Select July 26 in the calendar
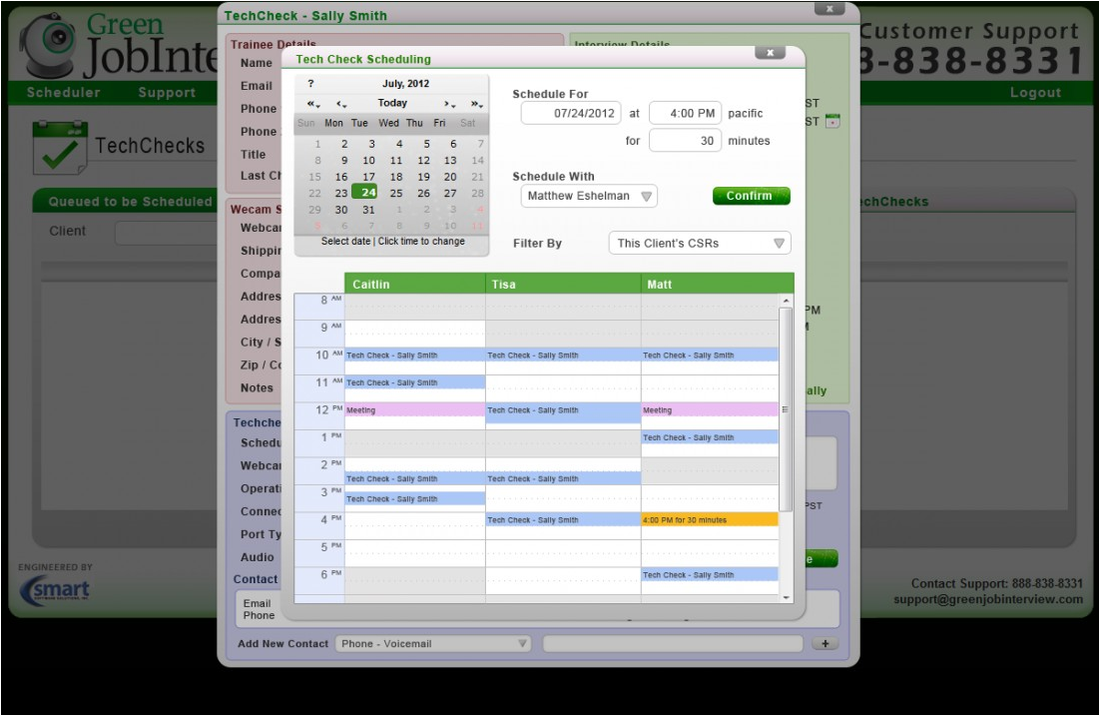 coord(423,193)
